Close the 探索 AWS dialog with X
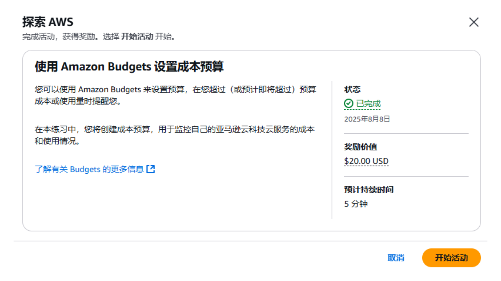The width and height of the screenshot is (501, 281). pos(474,22)
